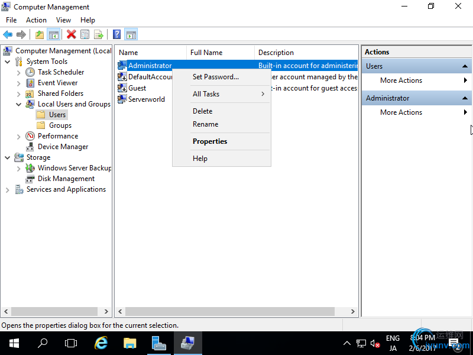Click the Device Manager icon
Viewport: 473px width, 355px height.
(30, 147)
